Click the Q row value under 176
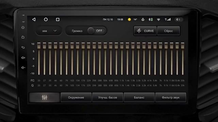The width and height of the screenshot is (218, 122). tap(83, 85)
